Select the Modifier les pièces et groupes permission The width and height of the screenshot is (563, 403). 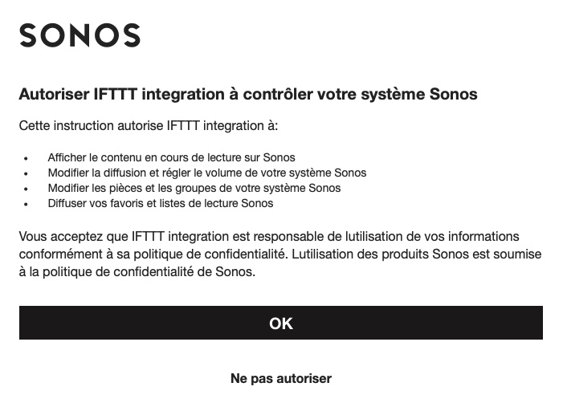click(x=194, y=188)
